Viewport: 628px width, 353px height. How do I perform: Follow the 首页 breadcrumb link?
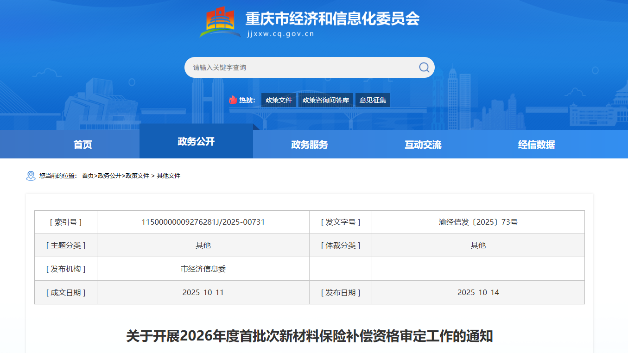pyautogui.click(x=88, y=176)
